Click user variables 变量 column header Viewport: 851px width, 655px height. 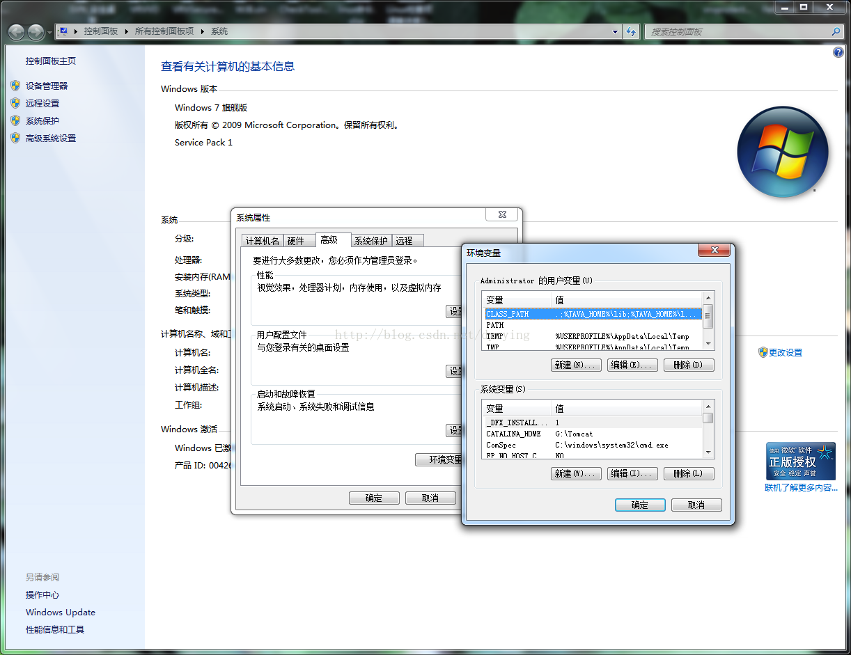517,300
